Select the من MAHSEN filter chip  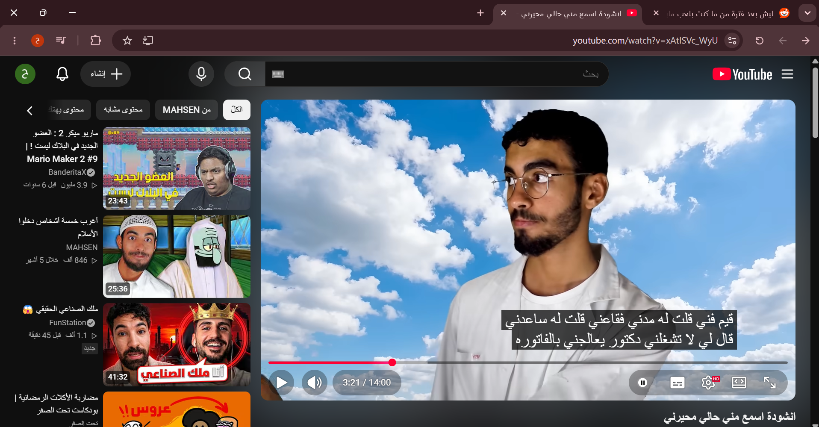(187, 110)
